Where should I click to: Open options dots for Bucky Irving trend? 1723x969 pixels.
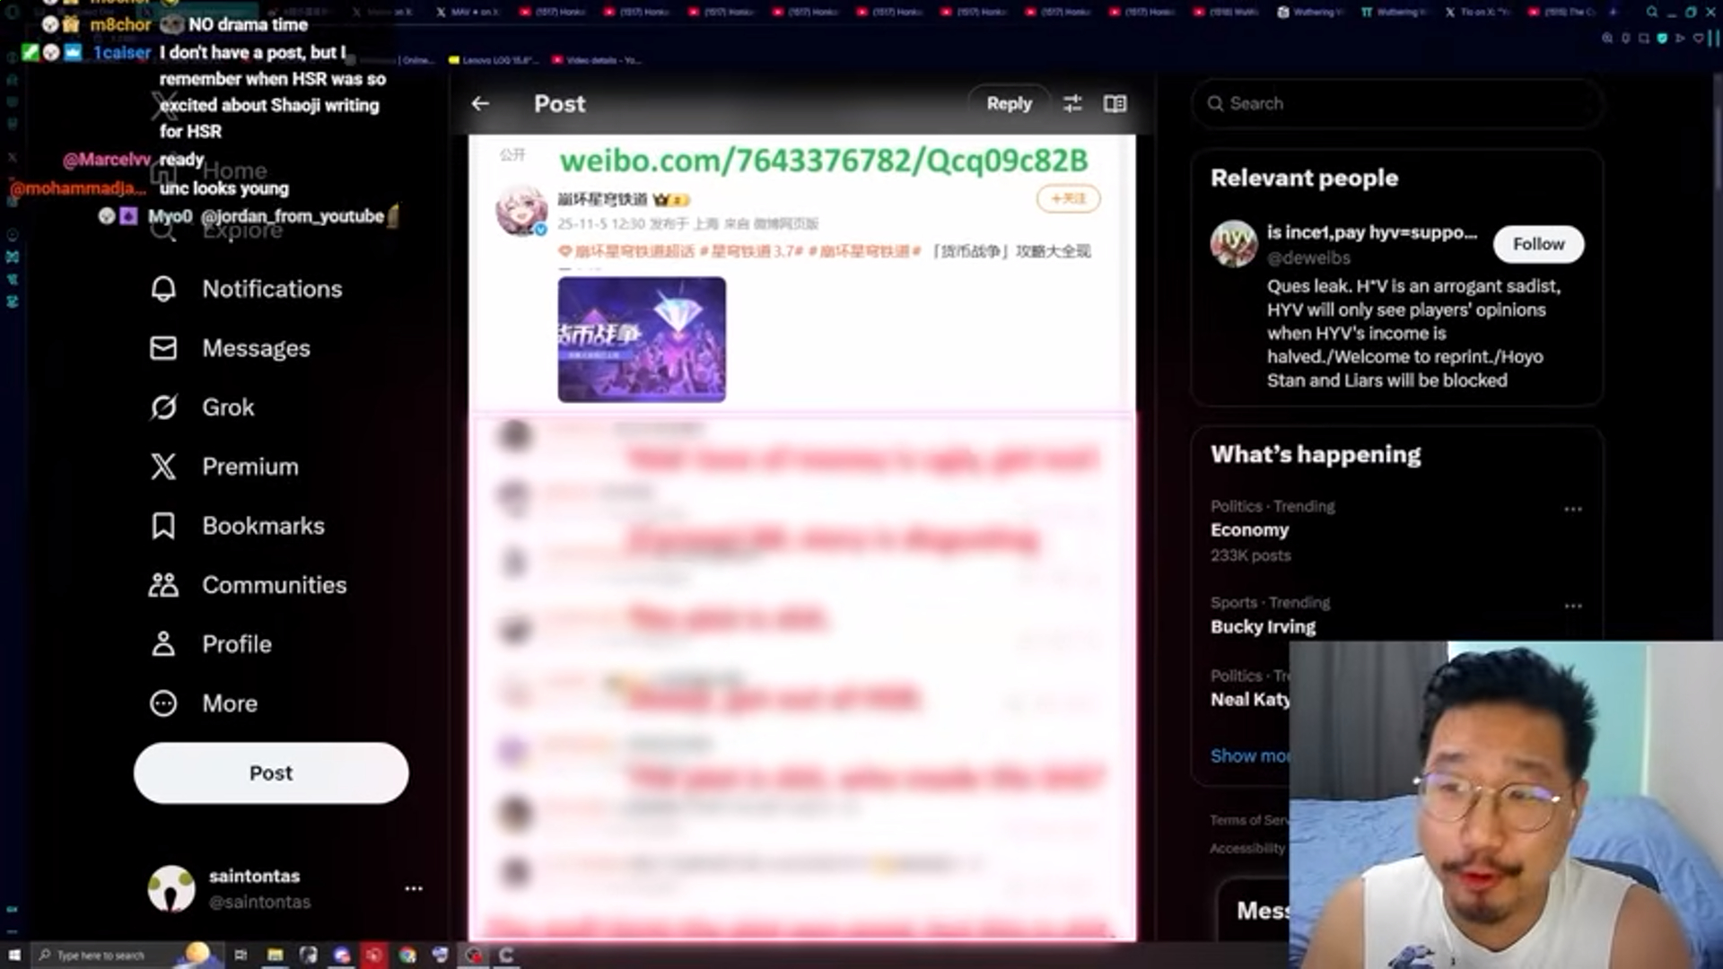click(x=1572, y=607)
